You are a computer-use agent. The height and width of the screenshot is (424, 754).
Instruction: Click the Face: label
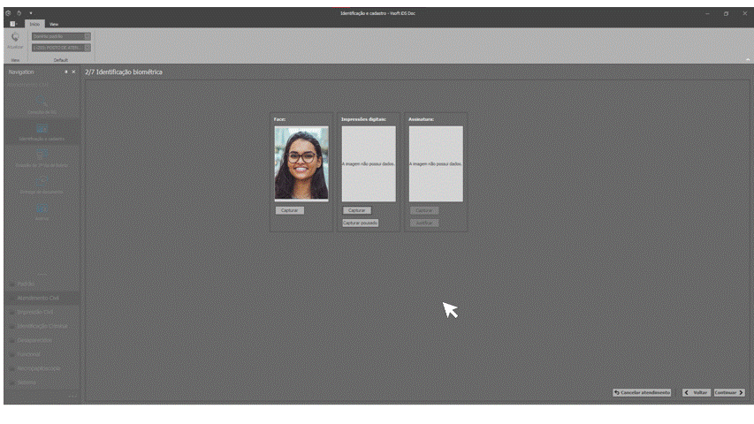tap(279, 119)
